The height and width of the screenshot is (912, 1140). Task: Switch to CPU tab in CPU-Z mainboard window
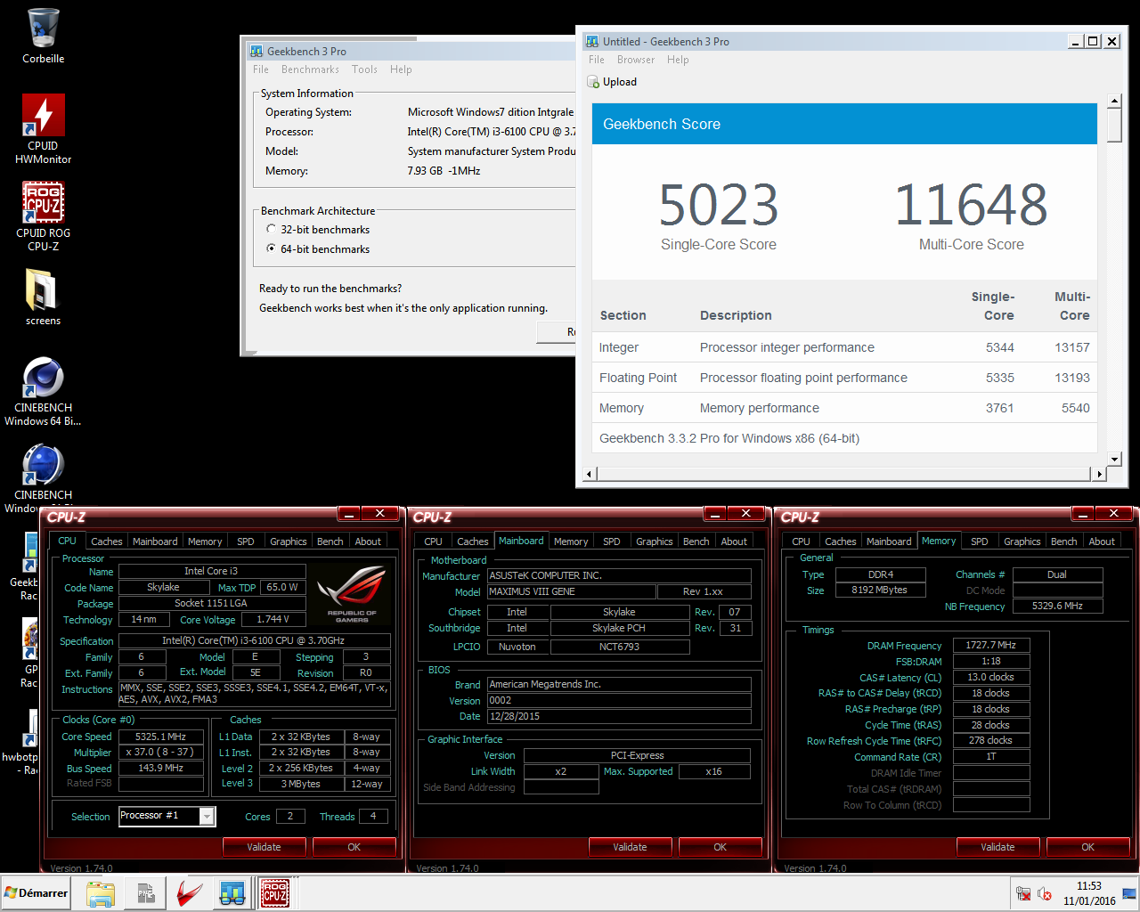pos(434,541)
